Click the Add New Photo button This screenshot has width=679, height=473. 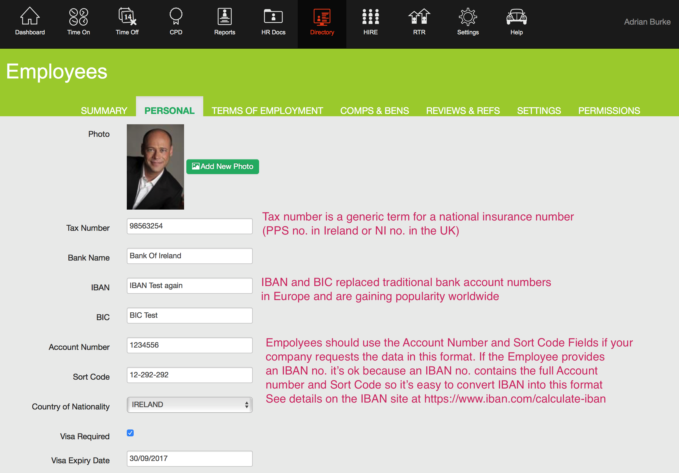[222, 167]
